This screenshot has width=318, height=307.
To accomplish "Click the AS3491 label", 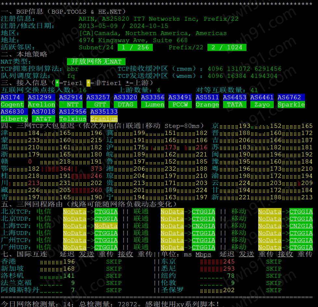I will 180,97.
